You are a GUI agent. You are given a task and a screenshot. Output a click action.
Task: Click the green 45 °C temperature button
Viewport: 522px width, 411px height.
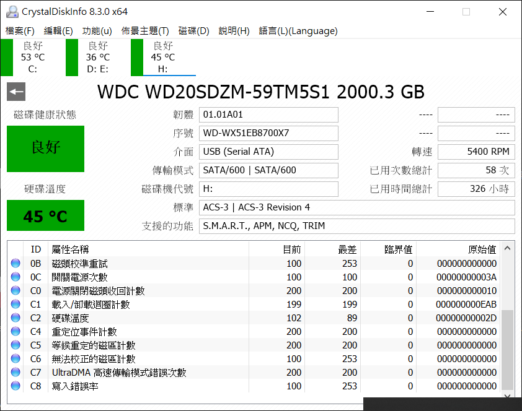tap(46, 215)
